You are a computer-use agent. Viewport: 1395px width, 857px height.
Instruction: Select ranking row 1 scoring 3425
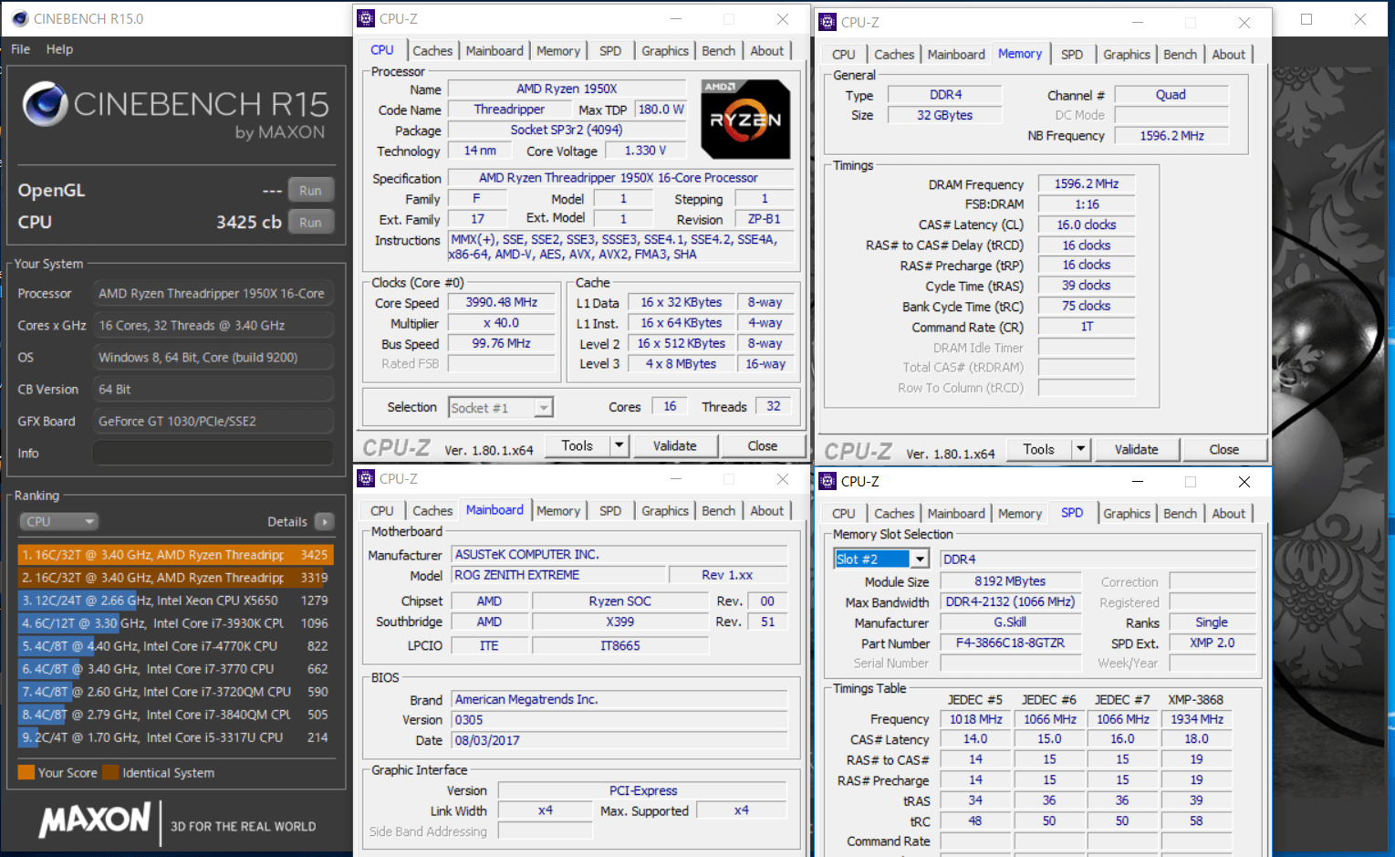pos(175,555)
